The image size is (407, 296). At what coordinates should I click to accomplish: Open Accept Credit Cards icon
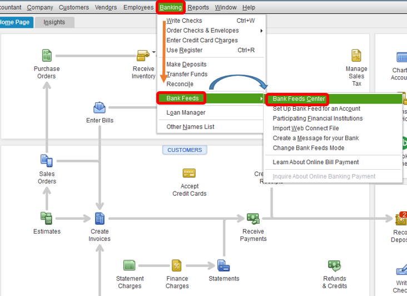pos(189,173)
